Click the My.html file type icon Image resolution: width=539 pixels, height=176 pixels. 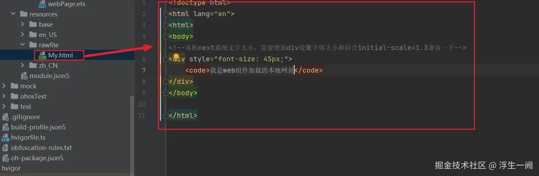point(42,55)
